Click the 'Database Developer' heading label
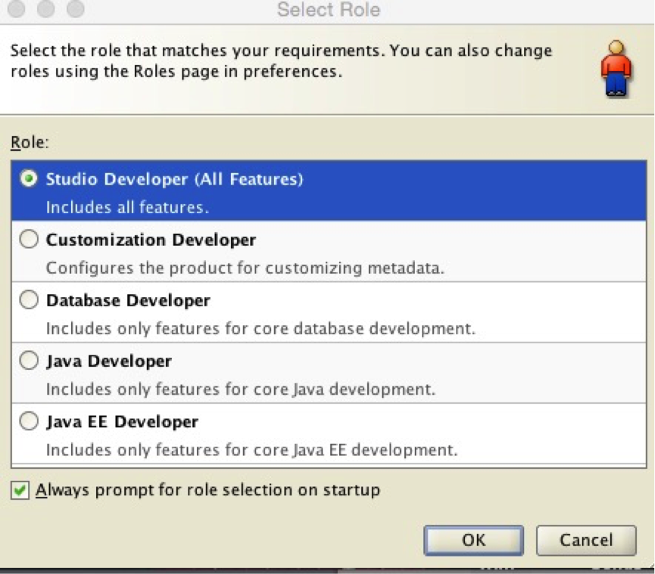 (x=128, y=300)
